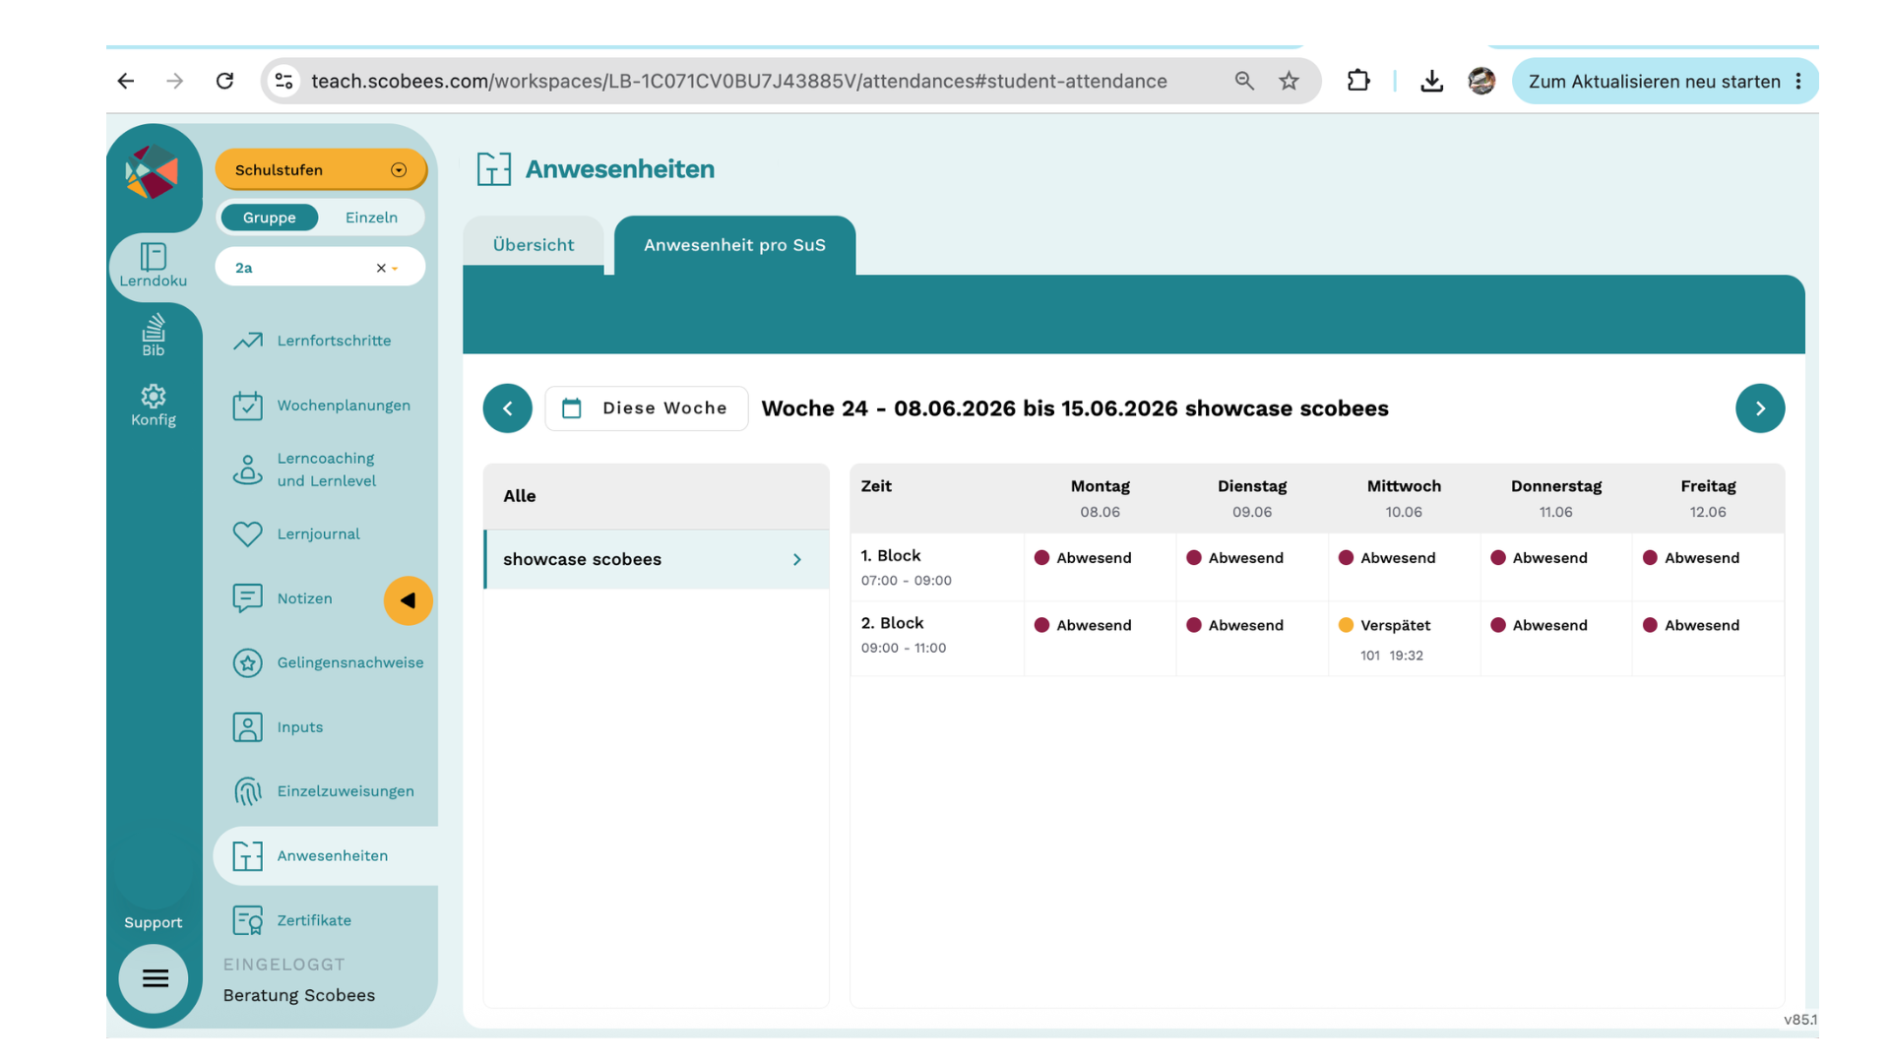
Task: Open the Schulstufen dropdown
Action: [321, 170]
